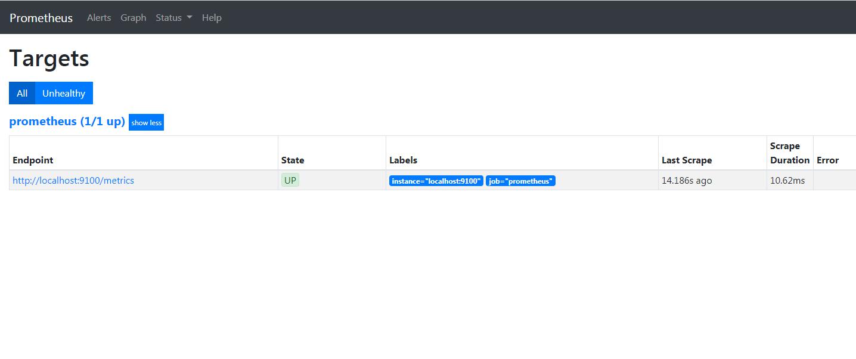Open http://localhost:9100/metrics endpoint link
This screenshot has height=359, width=856.
[73, 181]
